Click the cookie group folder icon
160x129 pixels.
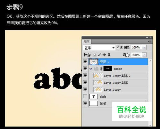pyautogui.click(x=96, y=69)
